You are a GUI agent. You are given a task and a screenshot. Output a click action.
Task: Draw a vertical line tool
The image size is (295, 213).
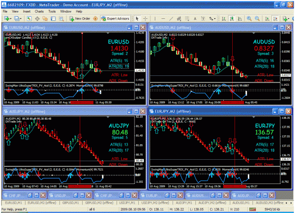(155, 18)
